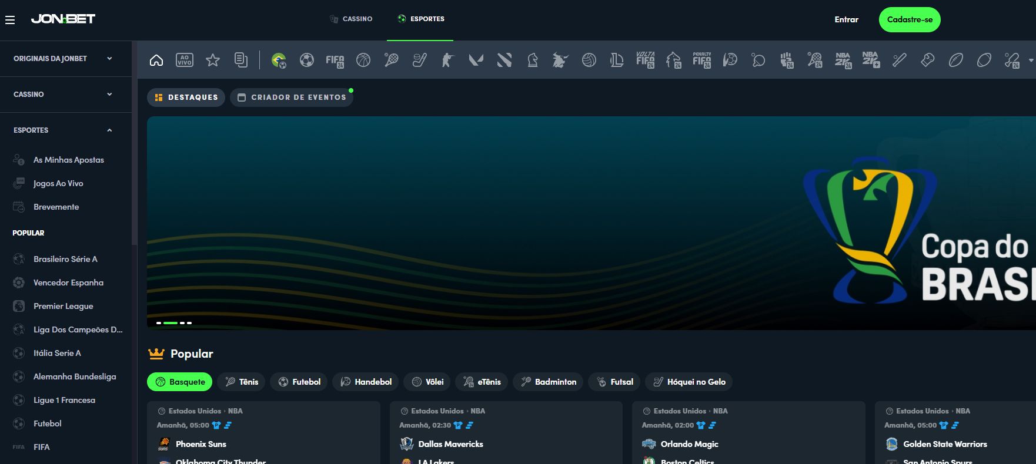The image size is (1036, 464).
Task: Select the fist eFighting 24 icon
Action: pos(787,60)
